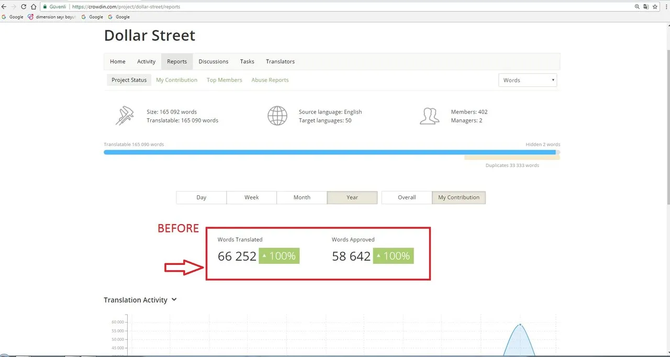
Task: Select the Reports tab
Action: pyautogui.click(x=177, y=61)
